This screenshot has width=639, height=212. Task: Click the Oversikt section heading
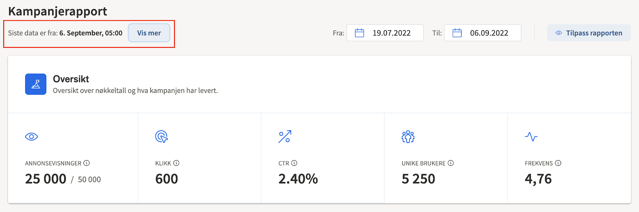pos(71,79)
